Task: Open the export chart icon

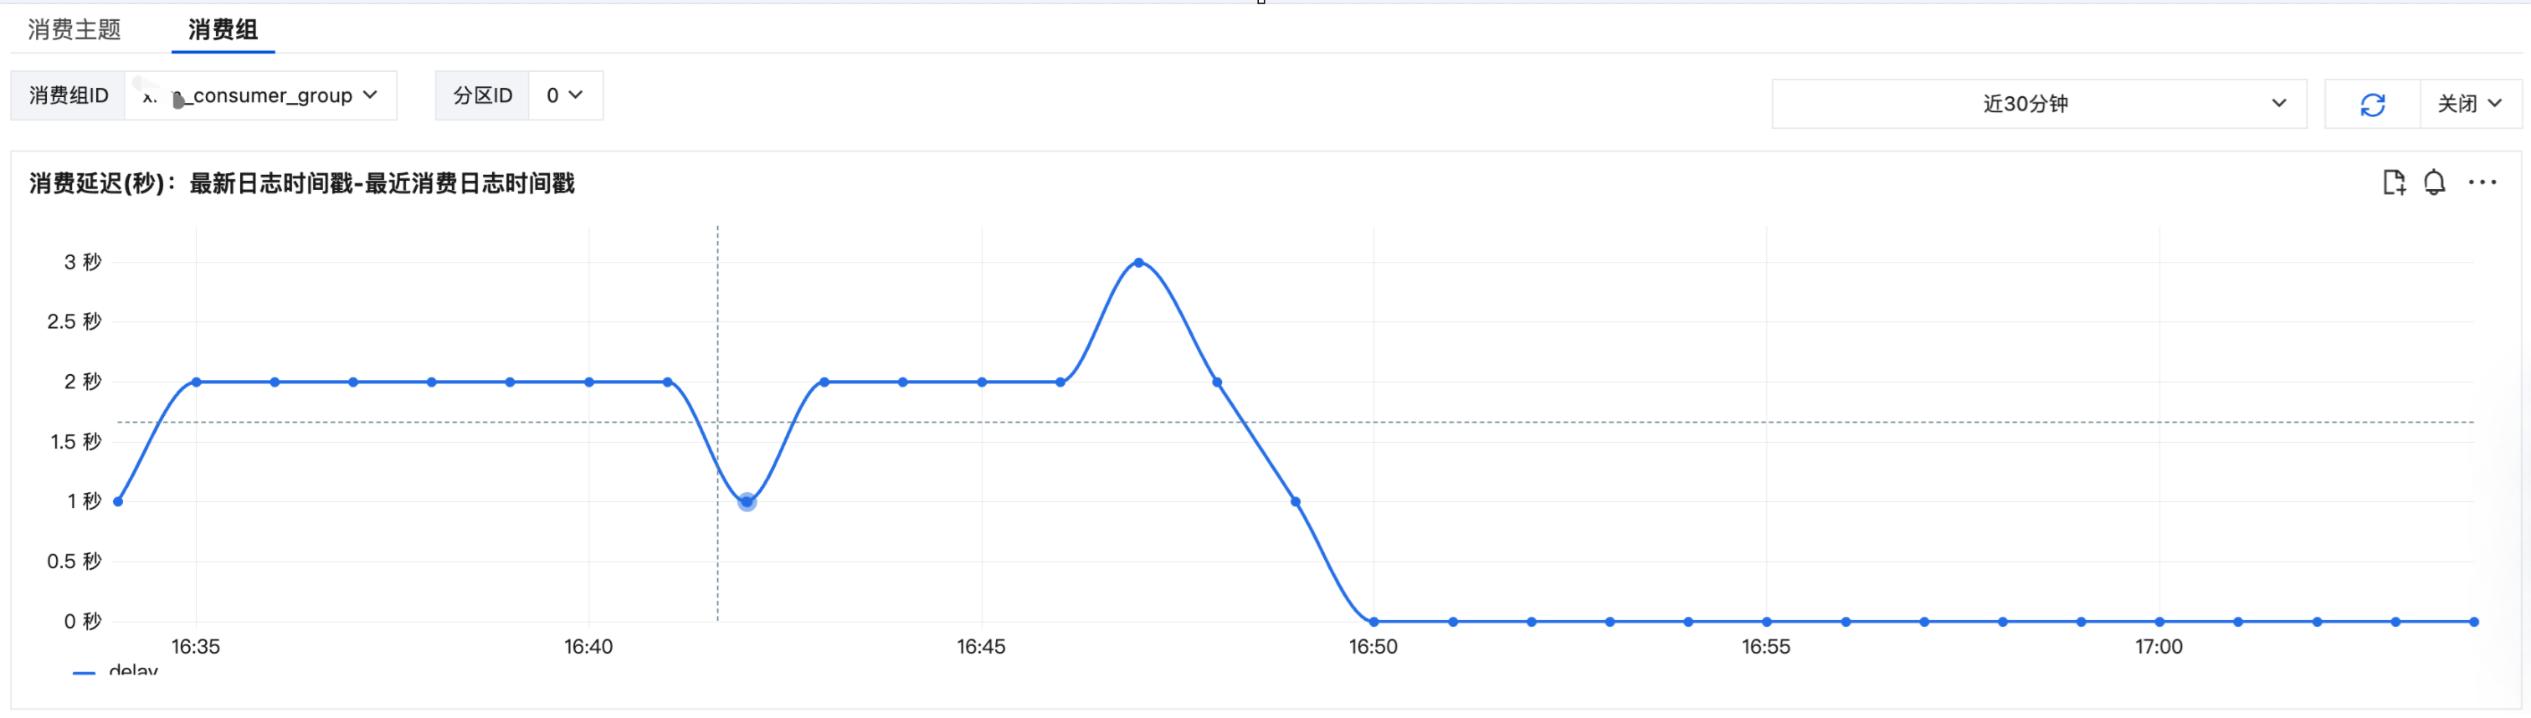Action: pos(2394,182)
